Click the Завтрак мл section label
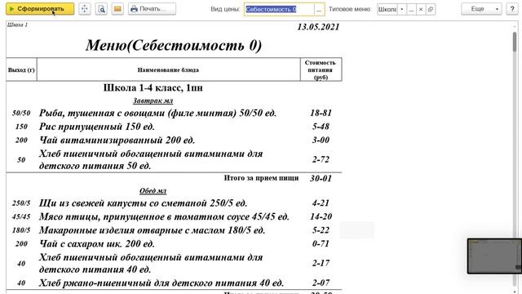Image resolution: width=522 pixels, height=294 pixels. (x=153, y=100)
